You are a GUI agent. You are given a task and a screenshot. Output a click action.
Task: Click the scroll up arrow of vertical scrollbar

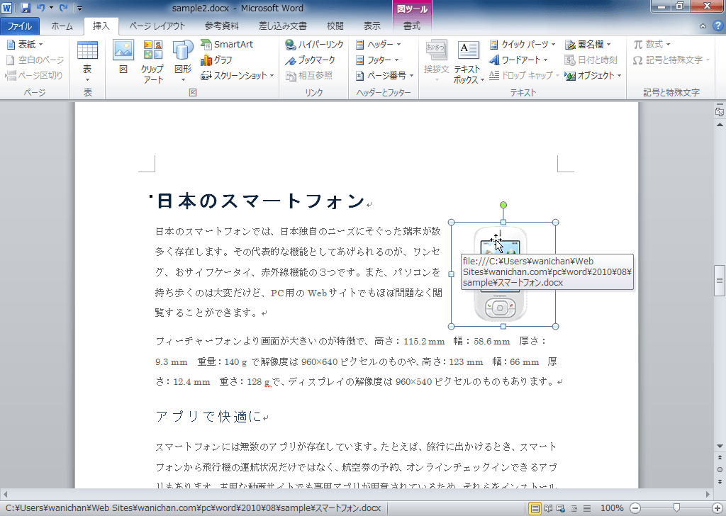[x=720, y=125]
